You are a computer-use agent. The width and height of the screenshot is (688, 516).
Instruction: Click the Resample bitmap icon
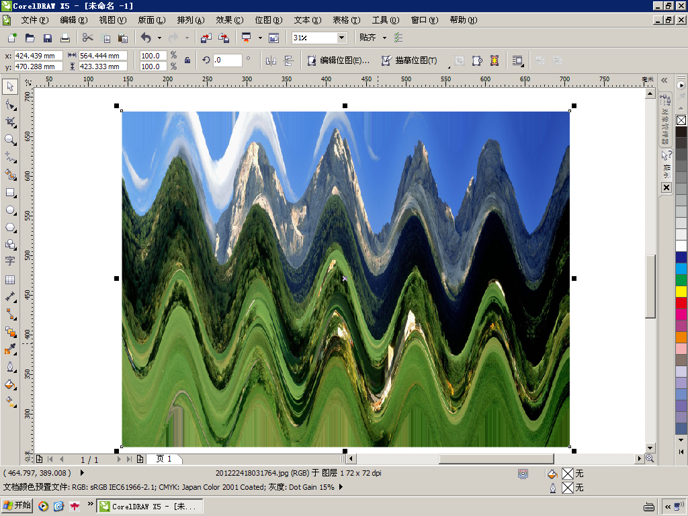coord(477,60)
